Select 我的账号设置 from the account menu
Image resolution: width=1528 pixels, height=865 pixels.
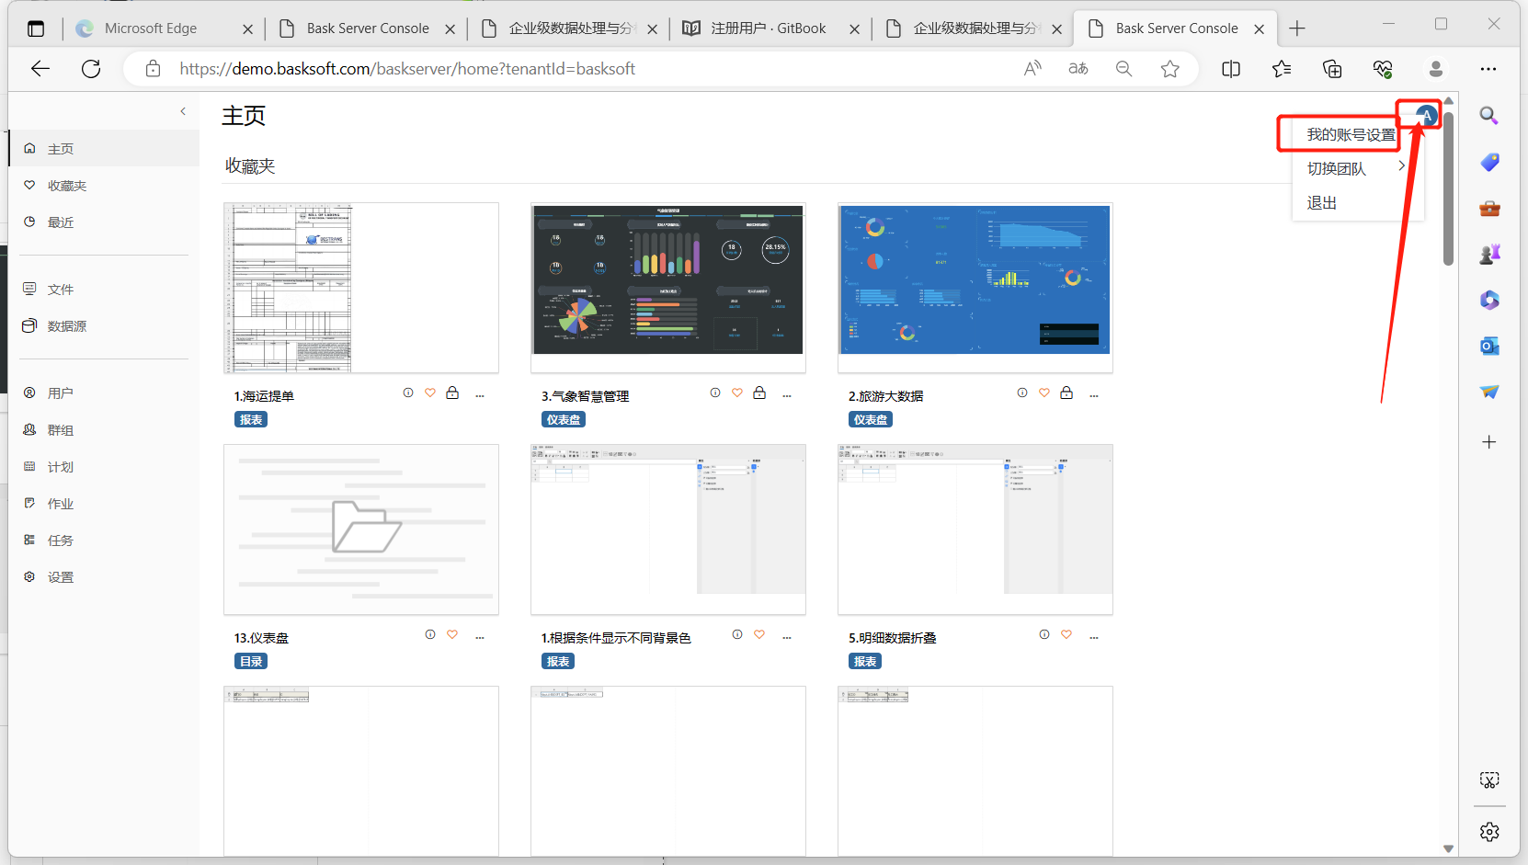(1351, 134)
